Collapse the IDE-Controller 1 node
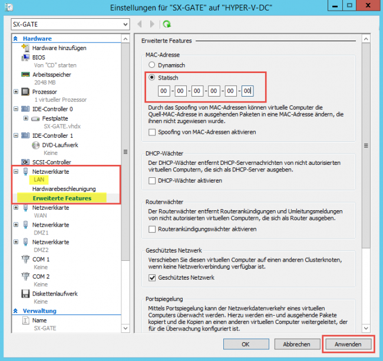Viewport: 383px width, 361px height. click(x=16, y=135)
